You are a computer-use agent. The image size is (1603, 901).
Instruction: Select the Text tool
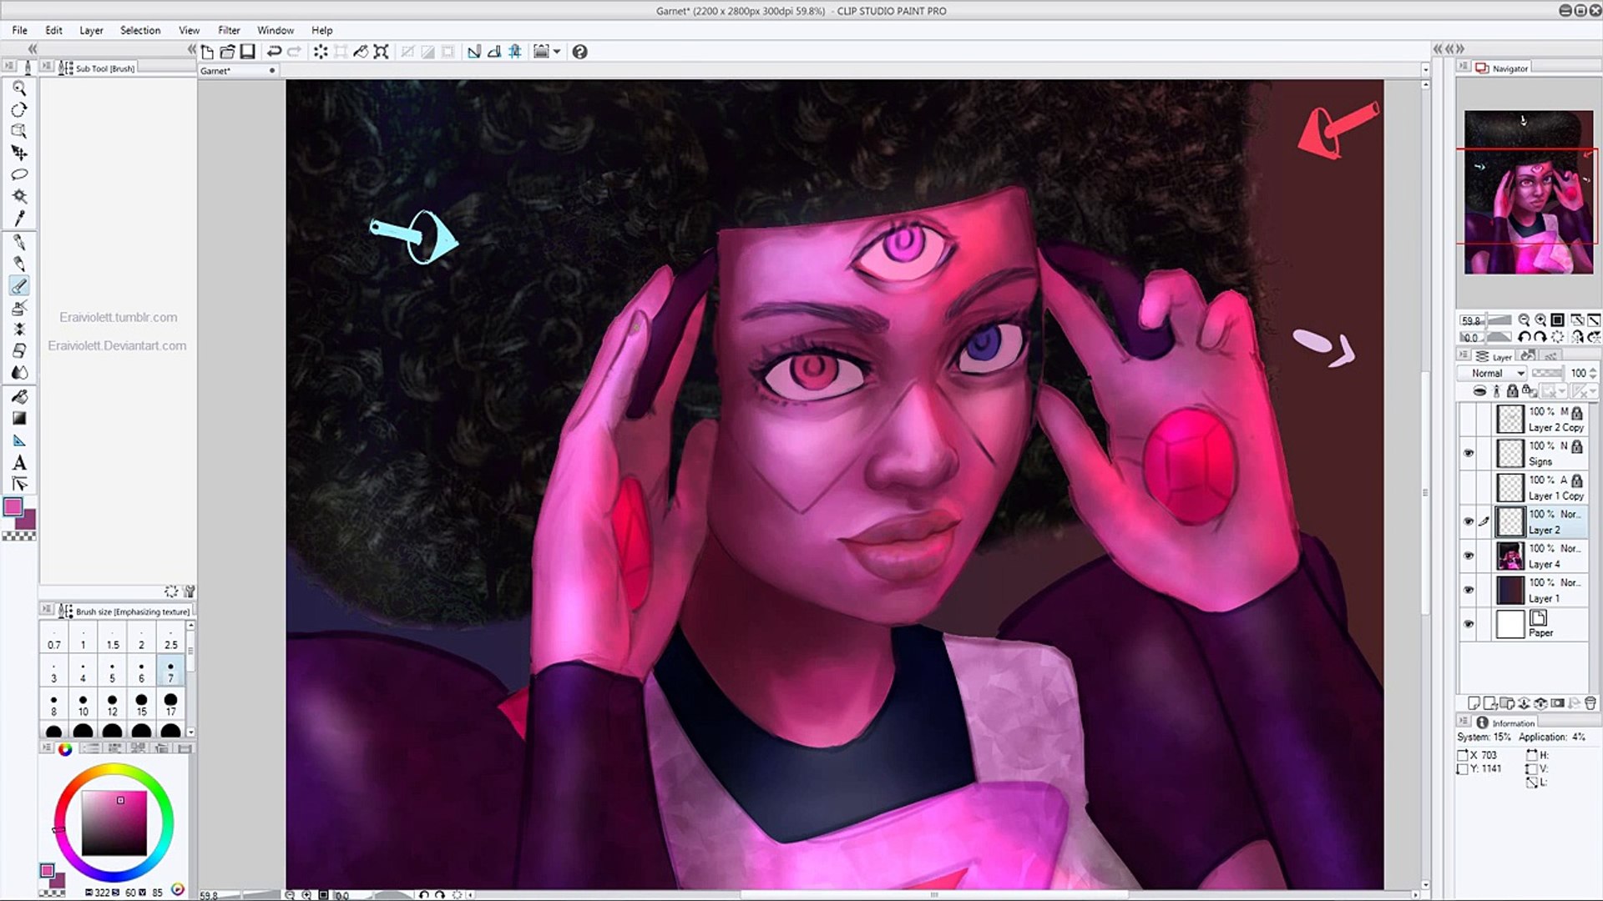pyautogui.click(x=19, y=462)
